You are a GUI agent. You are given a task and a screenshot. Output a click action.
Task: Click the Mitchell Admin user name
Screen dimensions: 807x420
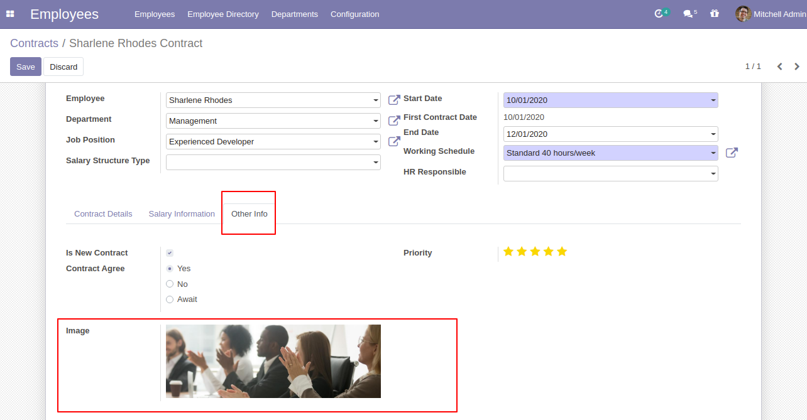tap(780, 14)
